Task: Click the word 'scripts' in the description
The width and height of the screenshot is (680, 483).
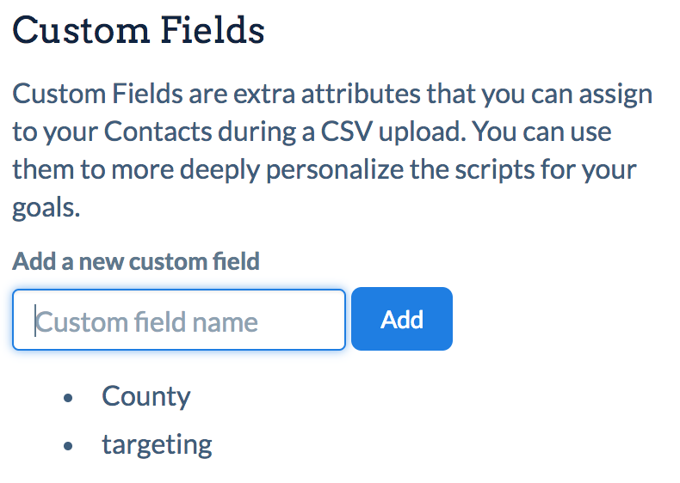Action: pyautogui.click(x=494, y=169)
